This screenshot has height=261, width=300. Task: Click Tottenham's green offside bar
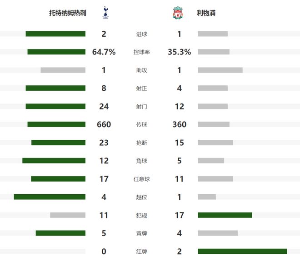[50, 197]
